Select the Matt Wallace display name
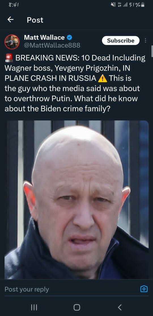This screenshot has width=153, height=316. [44, 38]
